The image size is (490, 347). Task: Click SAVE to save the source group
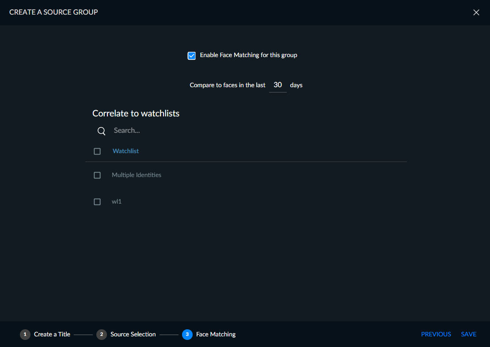(x=469, y=334)
